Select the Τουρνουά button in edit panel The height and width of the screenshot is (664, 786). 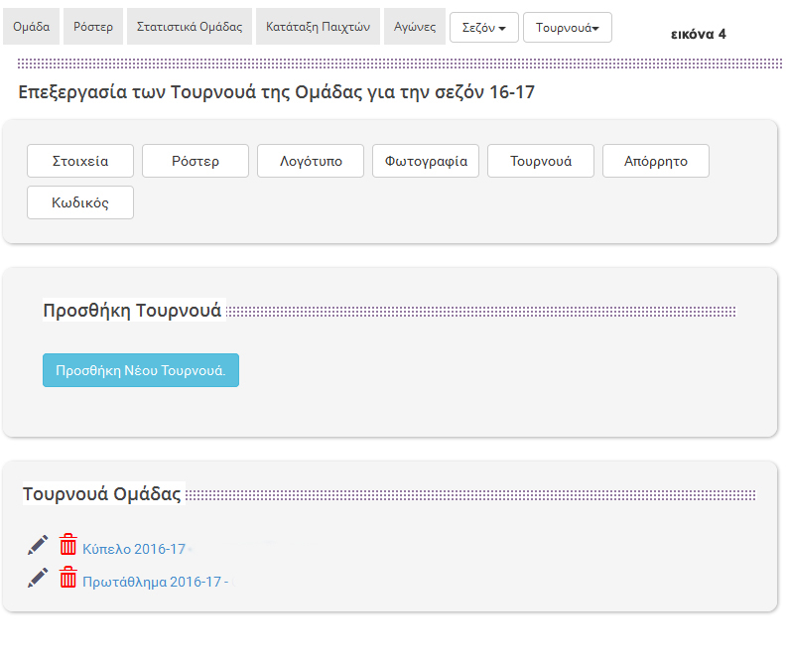[x=541, y=161]
